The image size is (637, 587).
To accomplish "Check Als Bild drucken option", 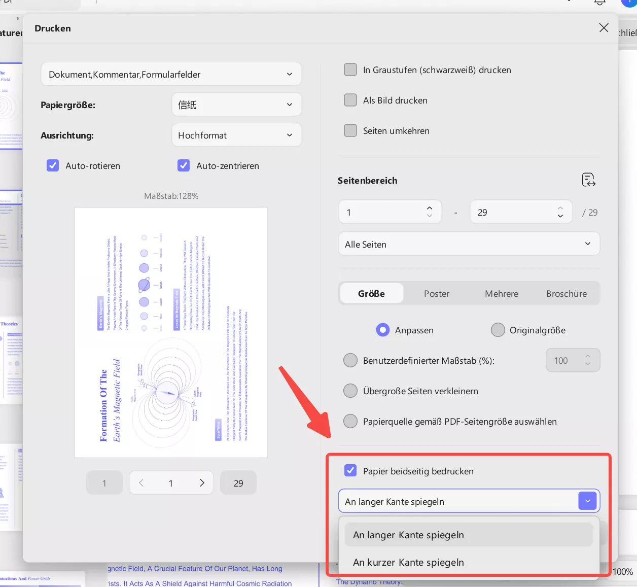I will (x=350, y=100).
